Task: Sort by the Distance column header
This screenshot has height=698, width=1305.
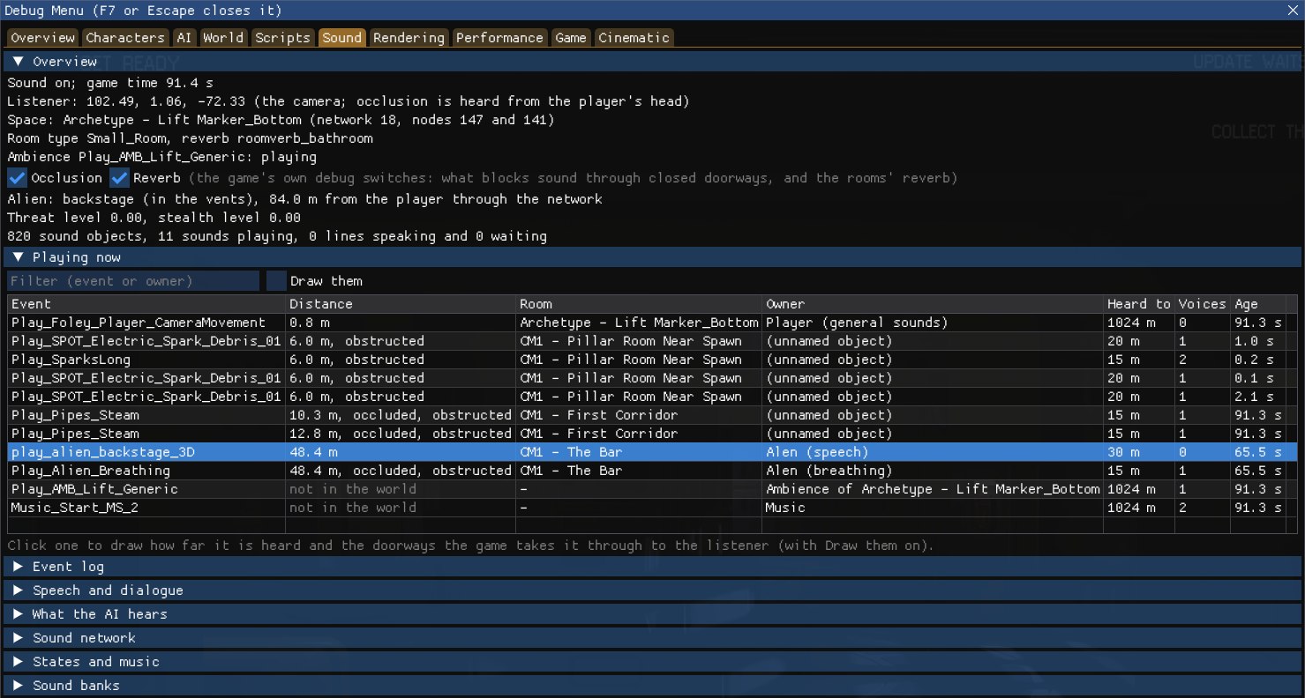Action: tap(401, 304)
